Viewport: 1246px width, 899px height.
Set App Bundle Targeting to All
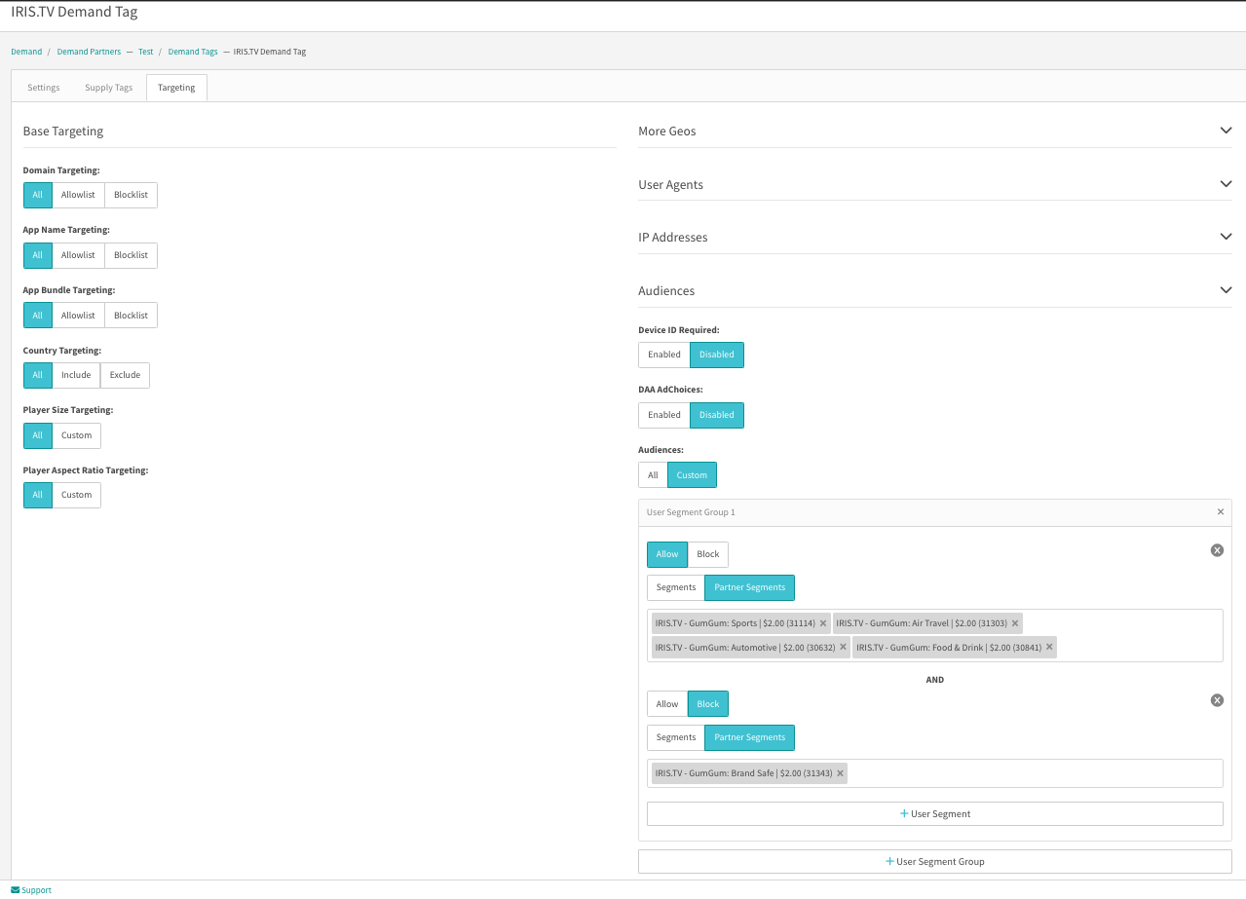38,316
